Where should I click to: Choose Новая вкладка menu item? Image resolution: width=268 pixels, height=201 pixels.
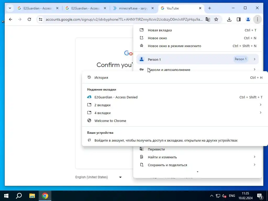point(197,30)
